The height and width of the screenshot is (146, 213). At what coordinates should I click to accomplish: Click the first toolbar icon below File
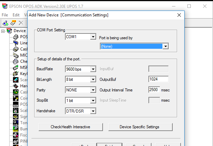pyautogui.click(x=5, y=23)
